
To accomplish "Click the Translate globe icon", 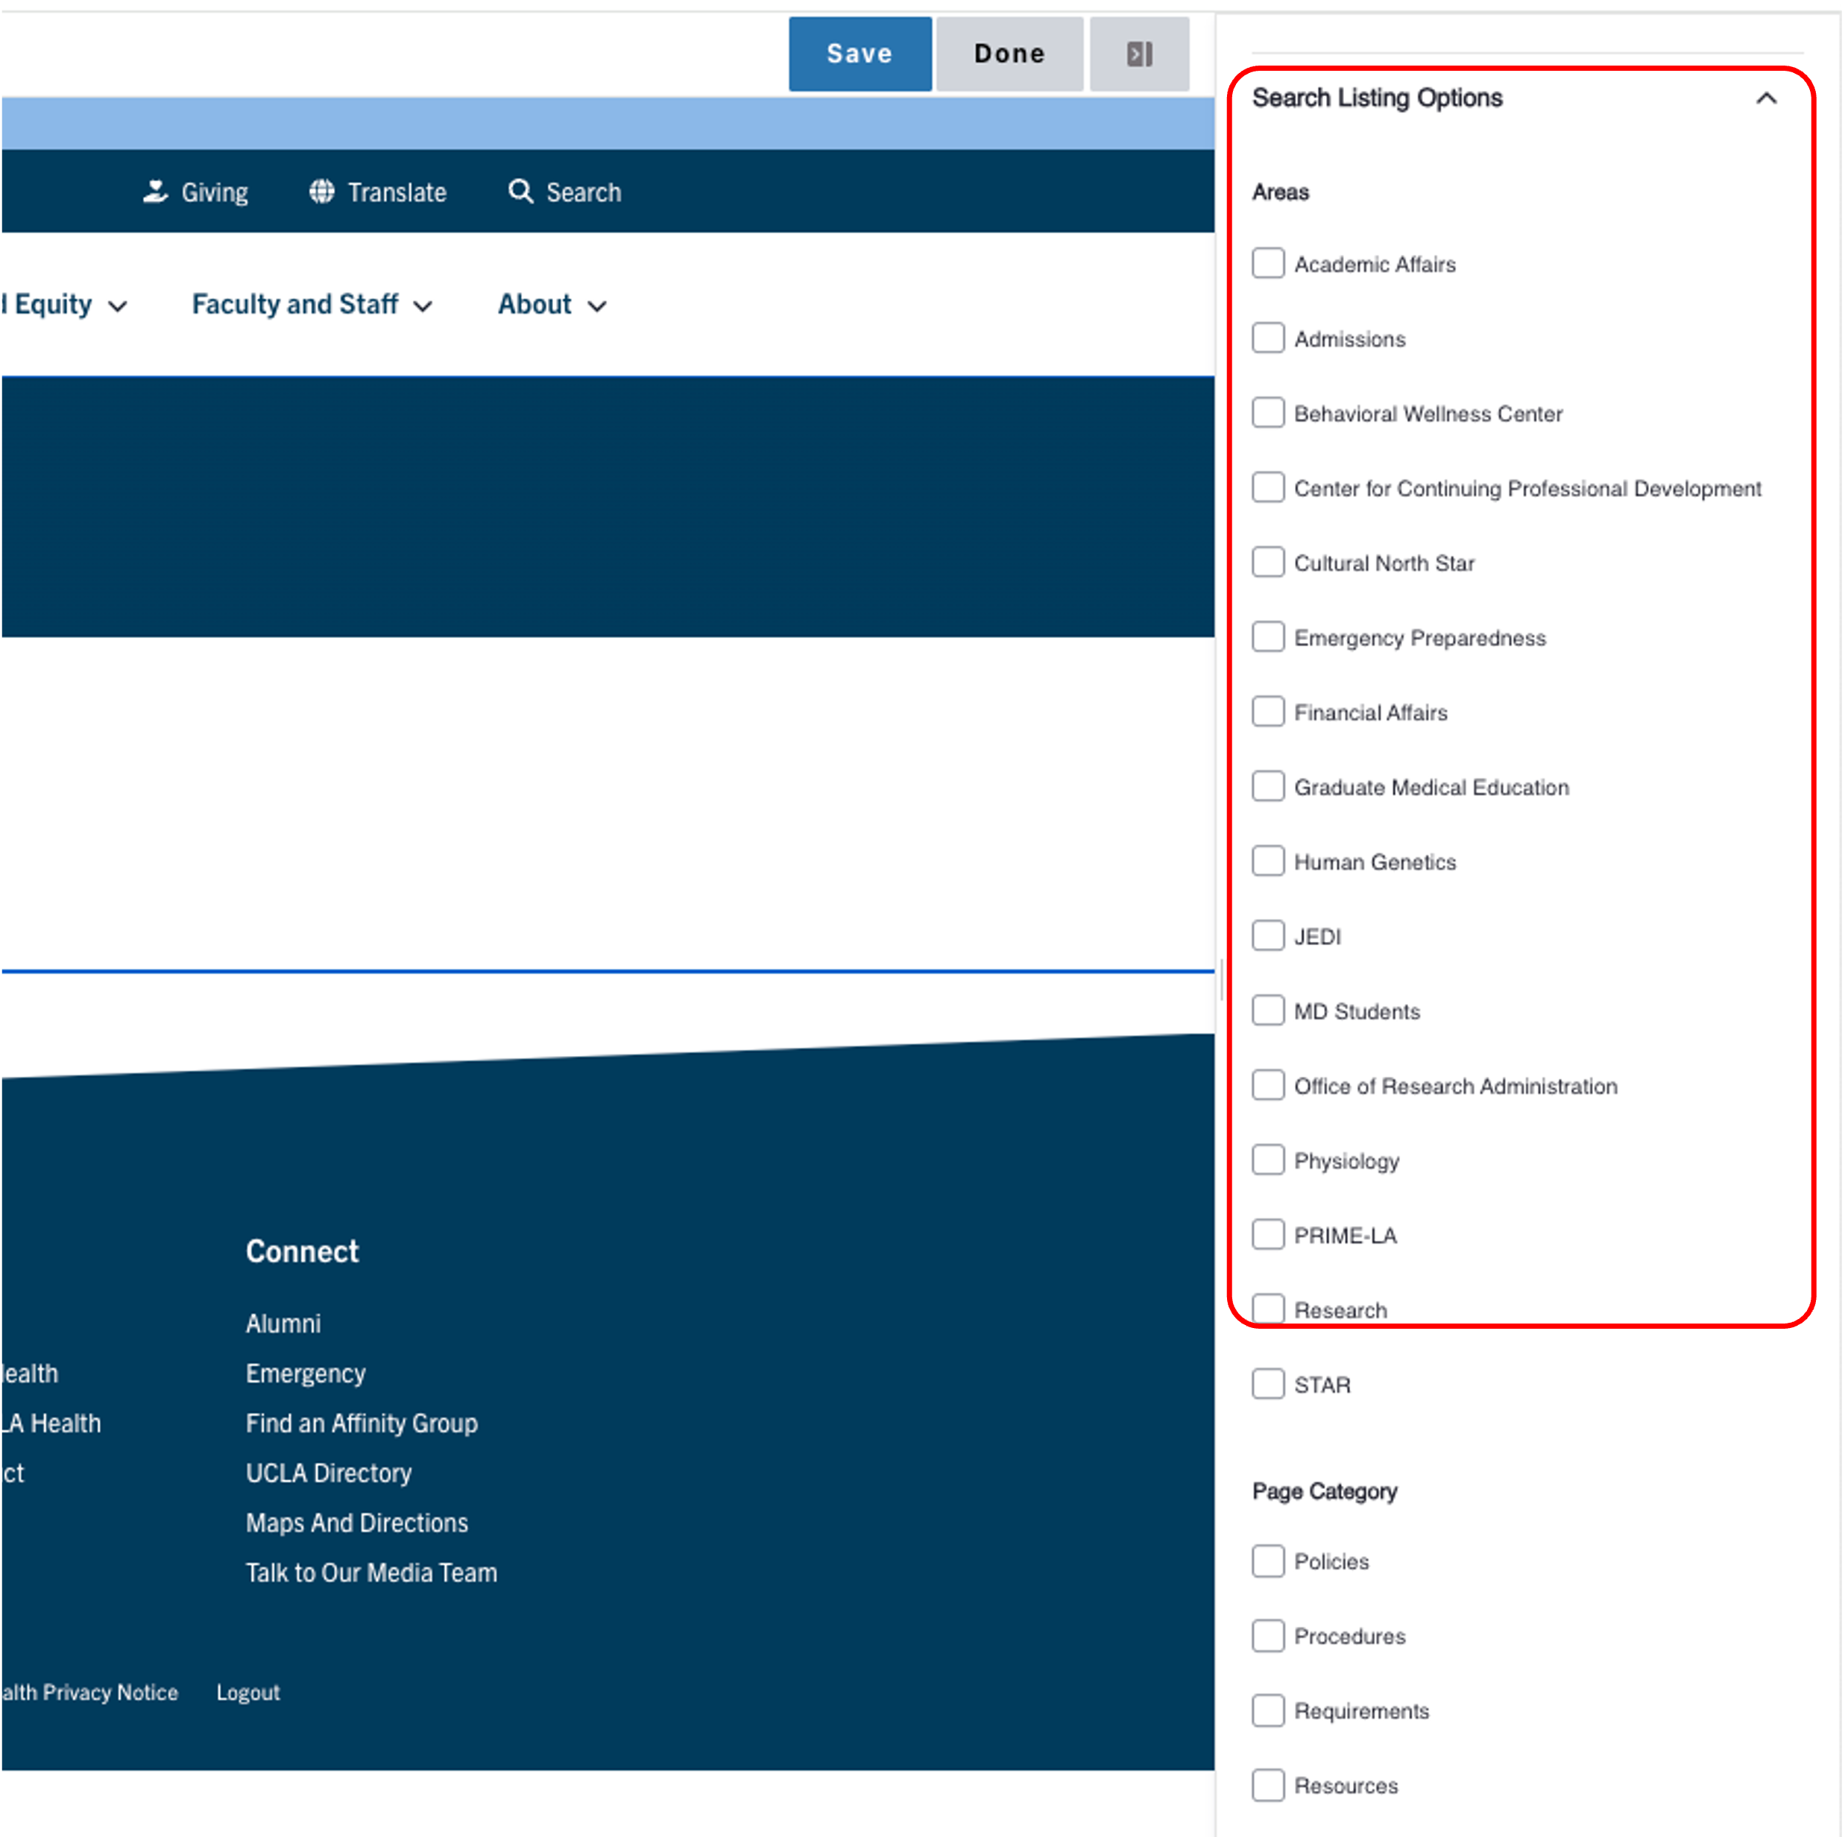I will point(322,192).
